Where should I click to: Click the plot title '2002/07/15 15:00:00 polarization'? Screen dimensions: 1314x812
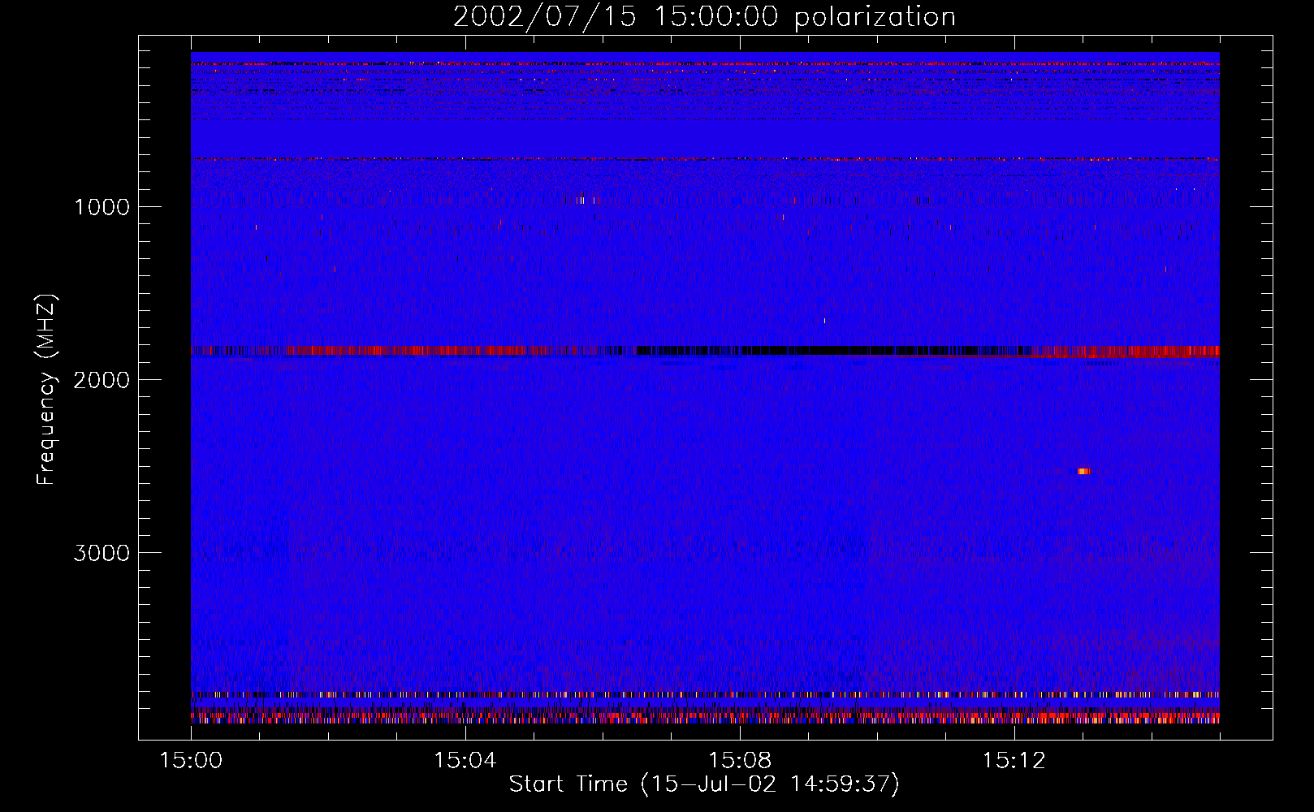point(704,16)
